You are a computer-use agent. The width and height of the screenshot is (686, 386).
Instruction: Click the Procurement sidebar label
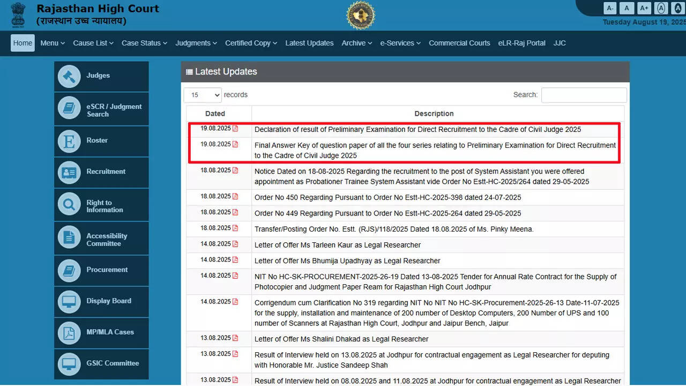(x=107, y=270)
